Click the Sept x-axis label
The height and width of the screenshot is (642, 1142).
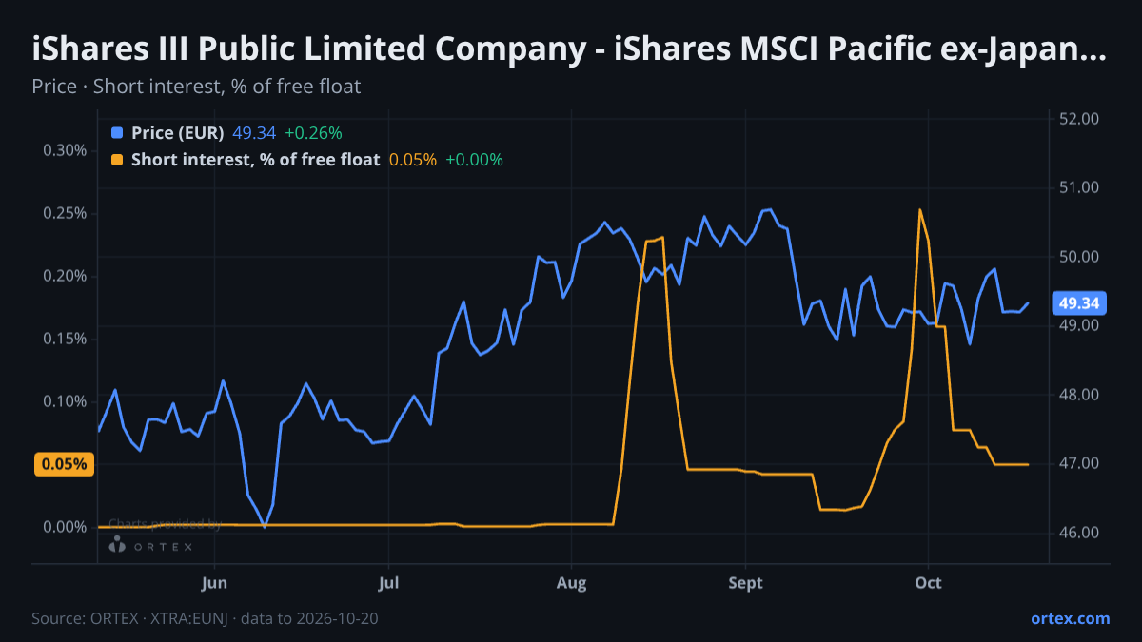[745, 583]
